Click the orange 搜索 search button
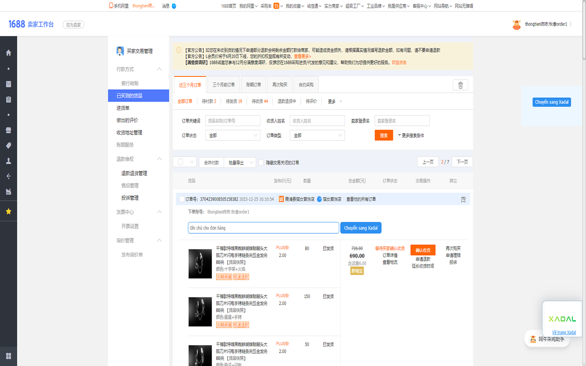Image resolution: width=586 pixels, height=366 pixels. click(384, 135)
